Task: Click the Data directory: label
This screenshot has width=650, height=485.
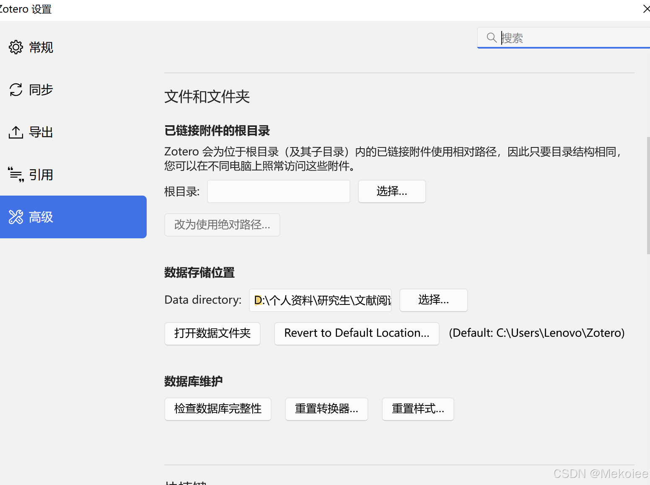Action: [203, 300]
